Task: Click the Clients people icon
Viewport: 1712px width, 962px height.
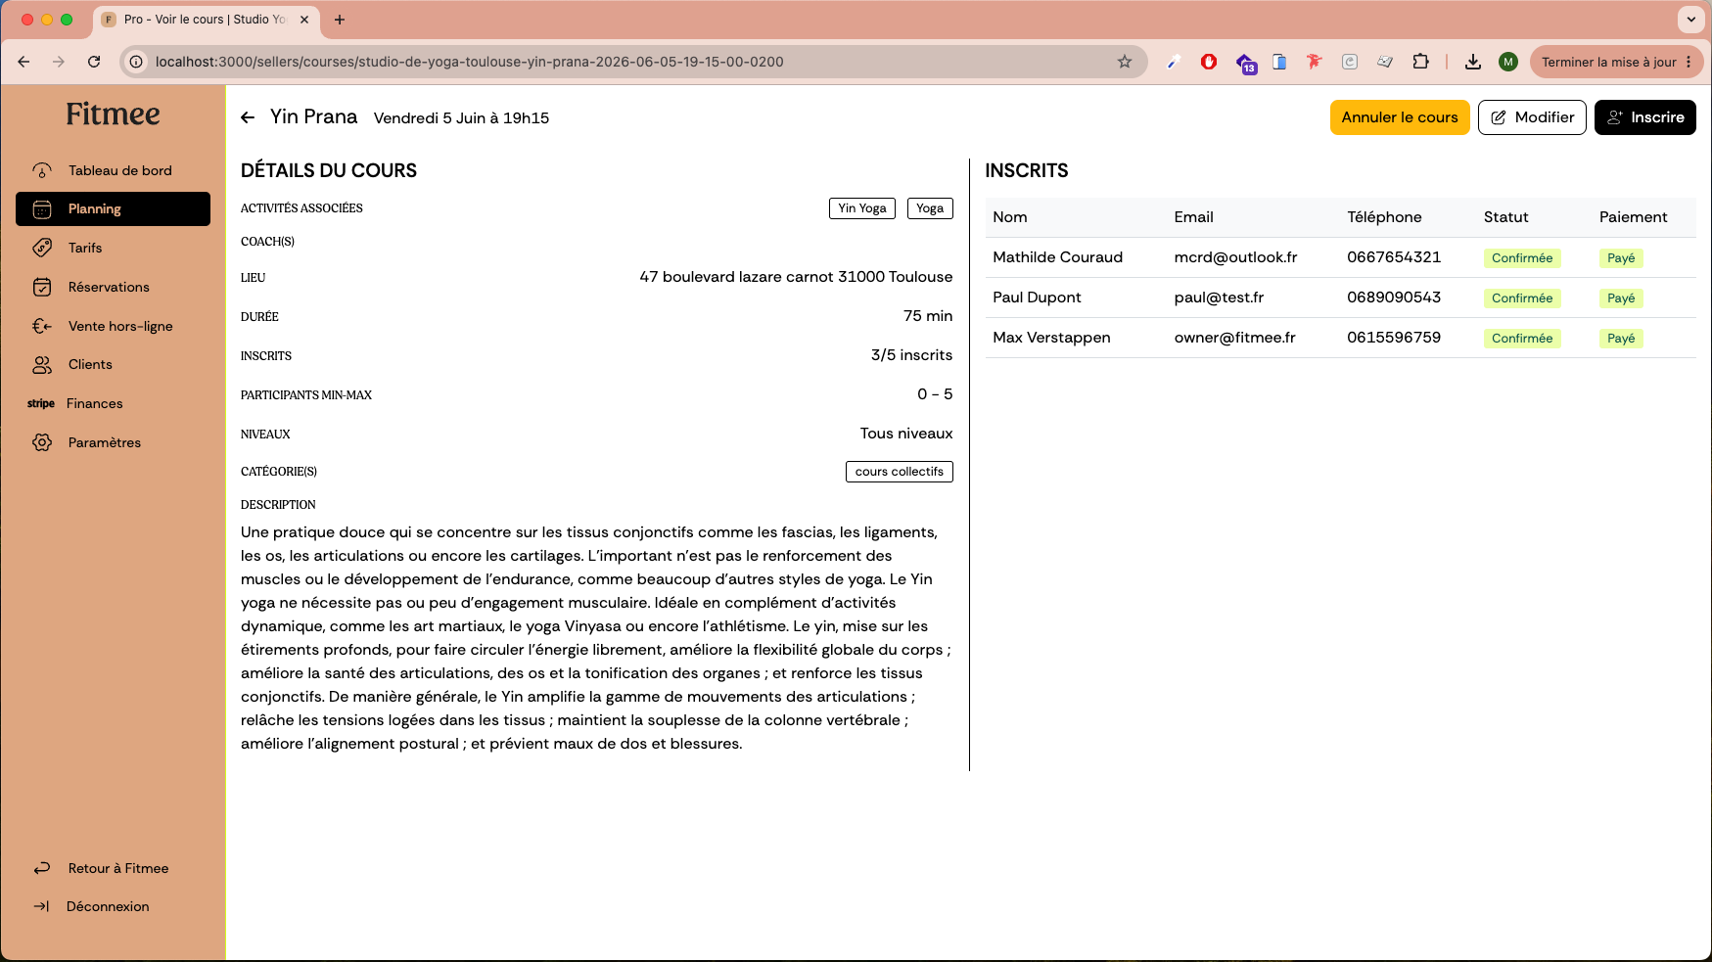Action: click(x=42, y=365)
